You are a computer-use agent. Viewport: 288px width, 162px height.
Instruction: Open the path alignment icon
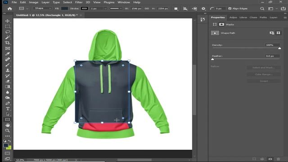[x=185, y=9]
